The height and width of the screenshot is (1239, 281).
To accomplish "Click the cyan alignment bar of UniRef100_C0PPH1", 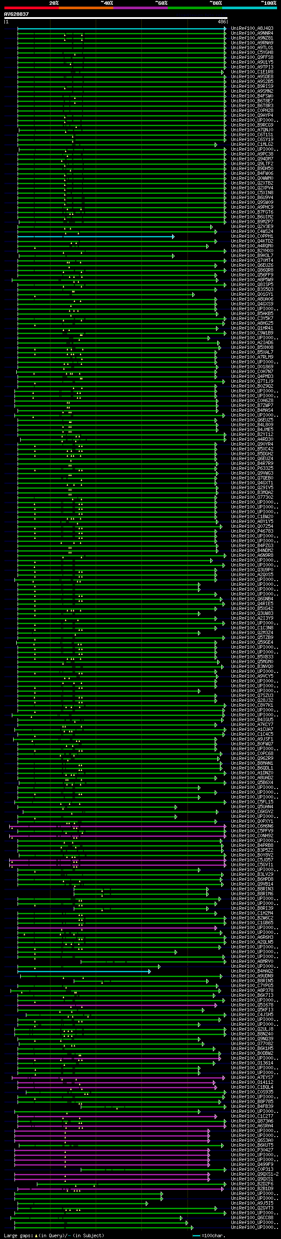I will point(96,236).
